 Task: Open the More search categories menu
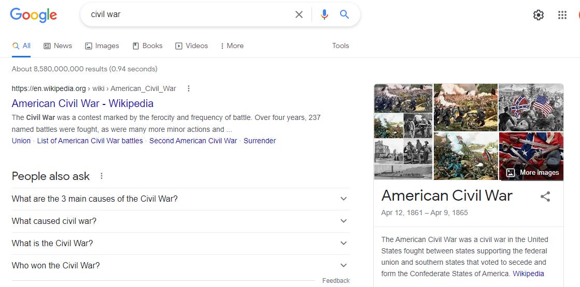point(232,46)
